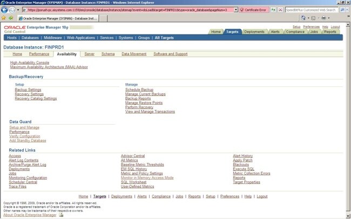The height and width of the screenshot is (219, 351).
Task: Open the Reports global tab
Action: (x=330, y=32)
